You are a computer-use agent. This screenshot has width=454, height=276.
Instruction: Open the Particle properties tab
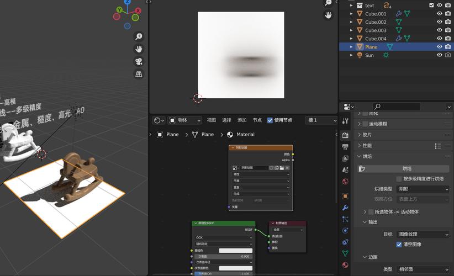[x=345, y=219]
